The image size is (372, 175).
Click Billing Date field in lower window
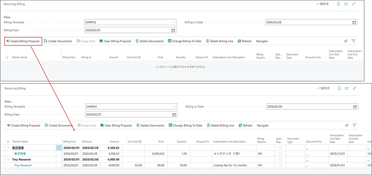click(131, 115)
